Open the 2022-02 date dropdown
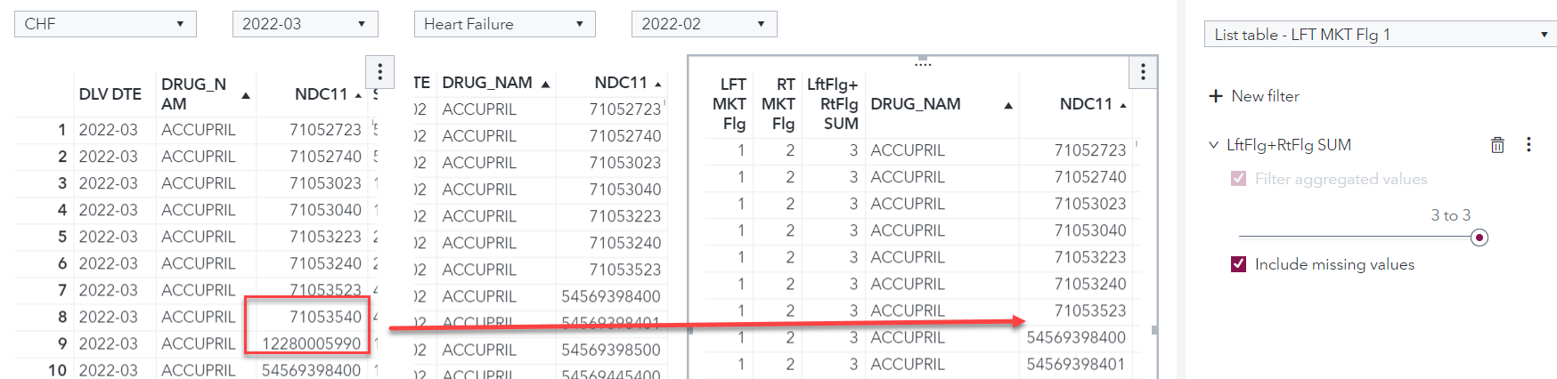The image size is (1557, 379). (704, 24)
